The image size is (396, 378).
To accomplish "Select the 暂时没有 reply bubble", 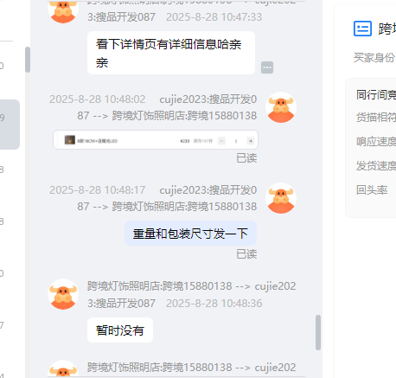I will (x=120, y=330).
